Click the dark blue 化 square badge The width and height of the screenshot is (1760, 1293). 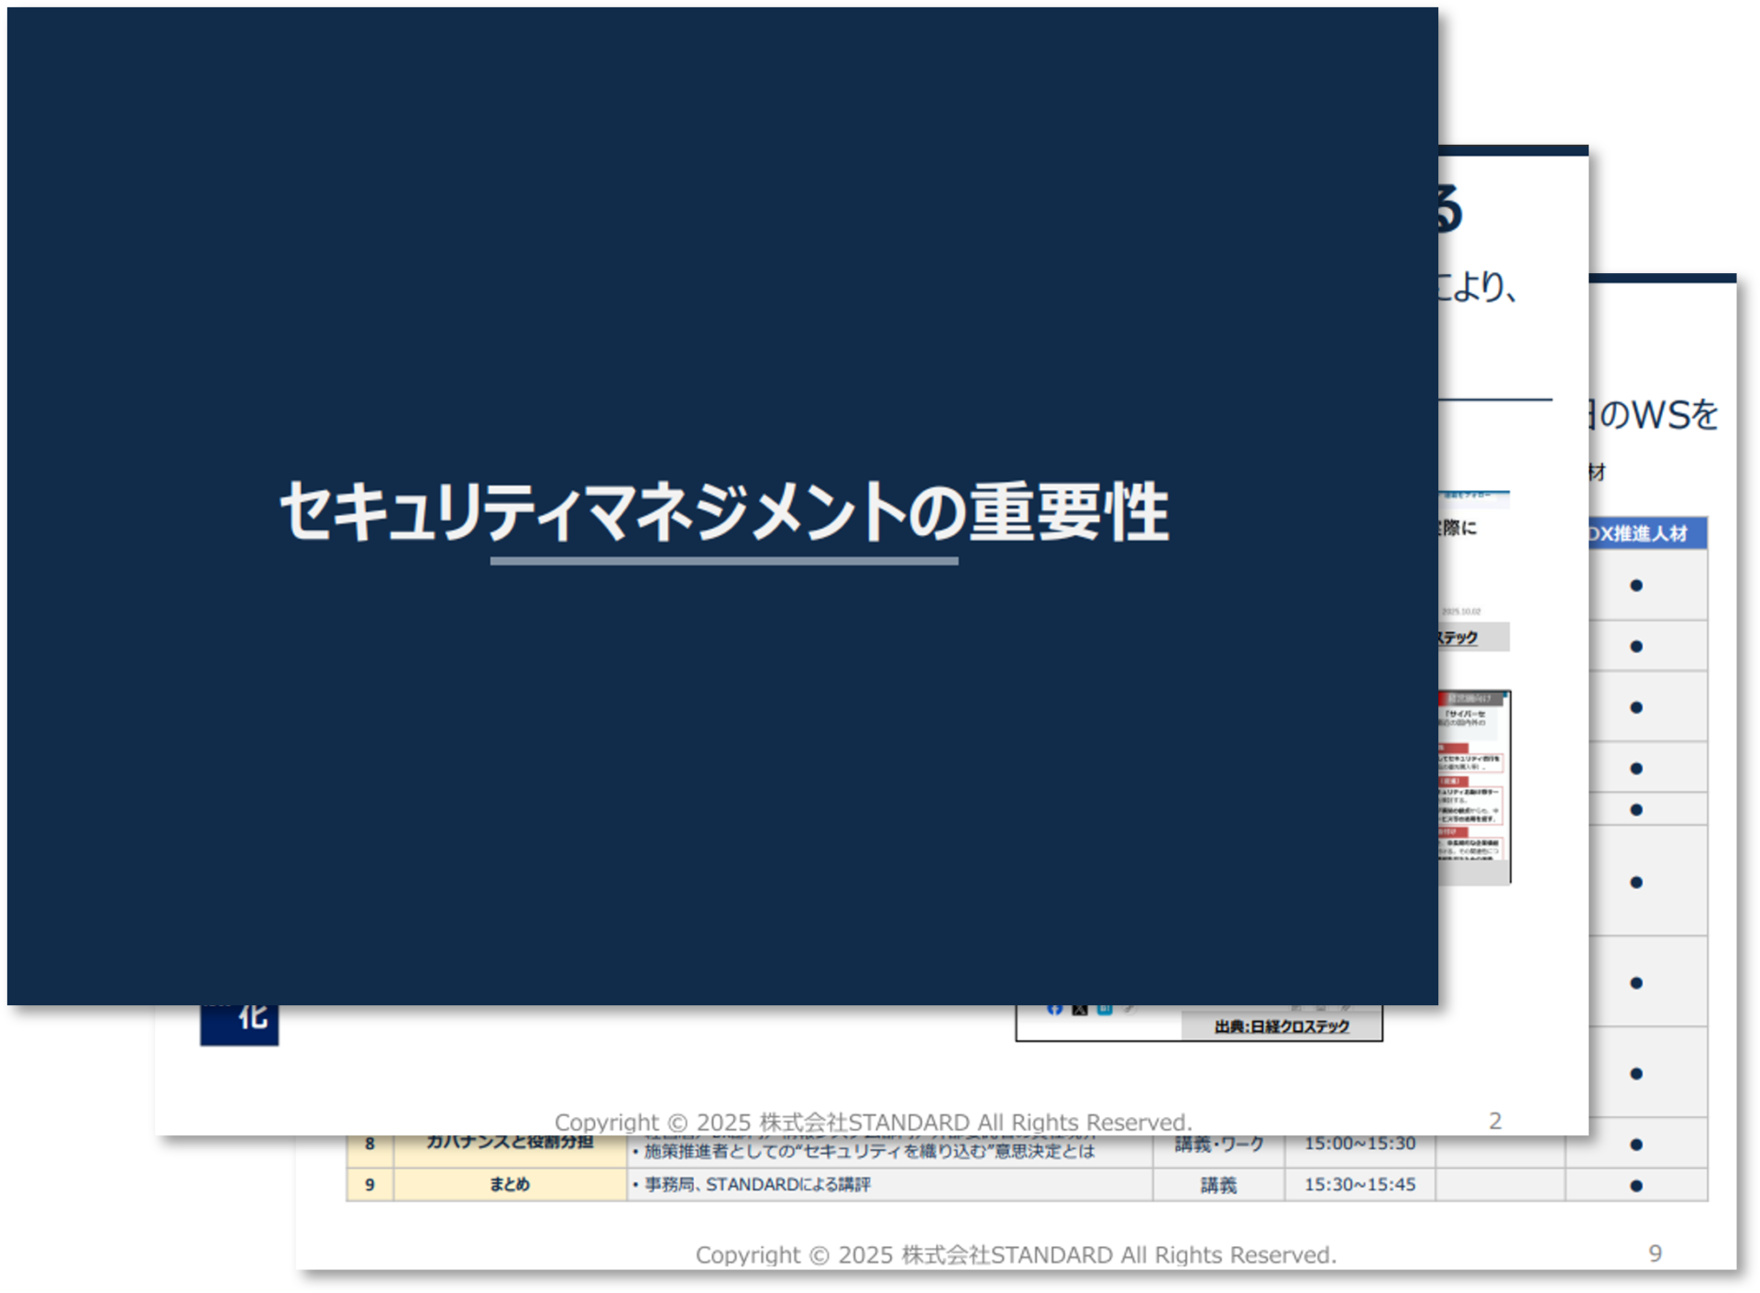pyautogui.click(x=239, y=1025)
